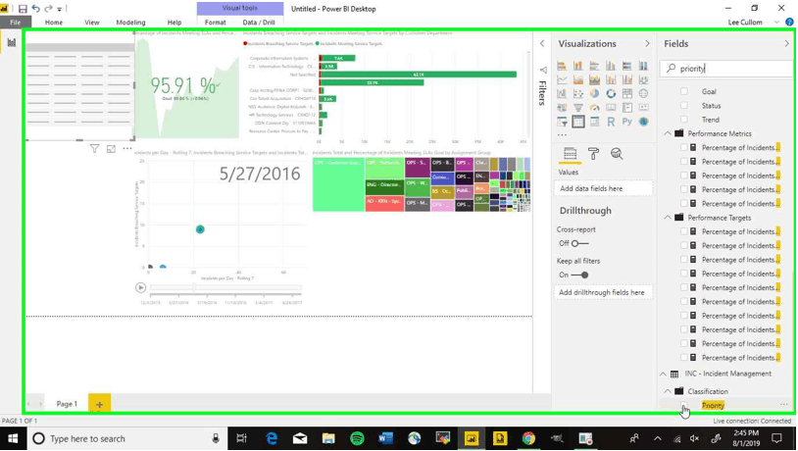The image size is (798, 451).
Task: Select the gauge visual
Action: (x=594, y=108)
